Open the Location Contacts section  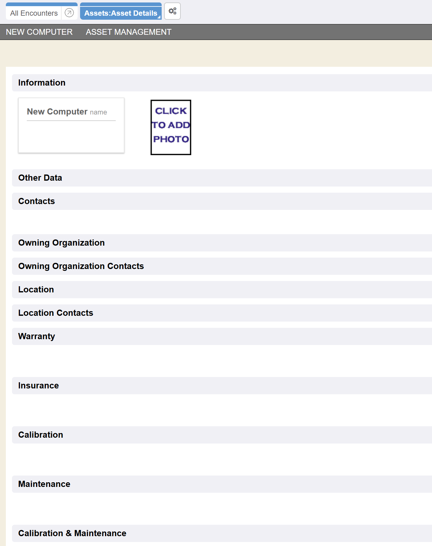(x=55, y=313)
